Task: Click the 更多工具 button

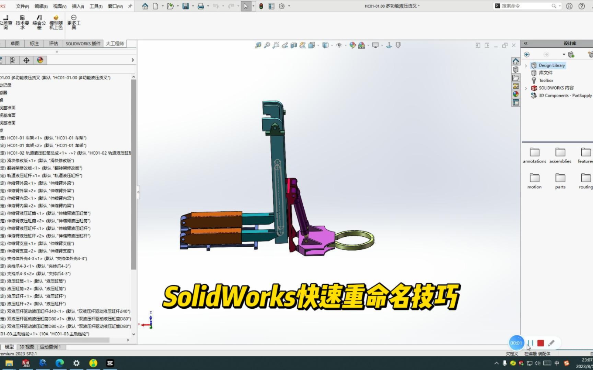Action: pyautogui.click(x=74, y=22)
